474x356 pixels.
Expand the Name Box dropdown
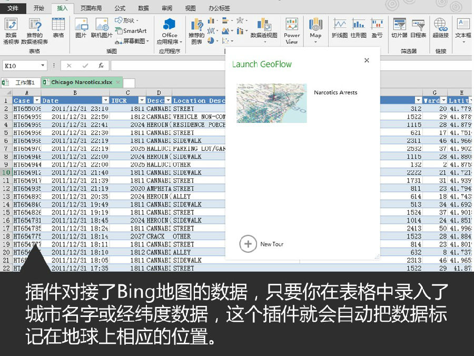coord(43,65)
